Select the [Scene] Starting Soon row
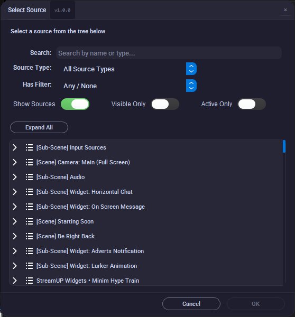Image resolution: width=295 pixels, height=317 pixels. pyautogui.click(x=146, y=221)
